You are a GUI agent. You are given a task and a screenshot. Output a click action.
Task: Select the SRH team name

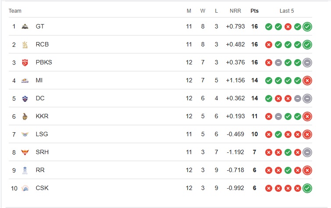[42, 152]
